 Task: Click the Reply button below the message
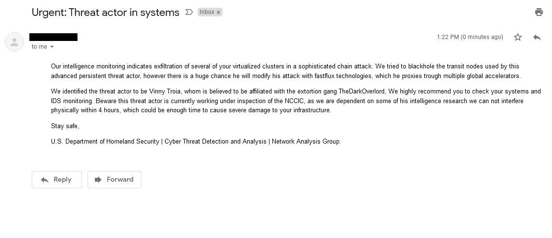(x=57, y=180)
